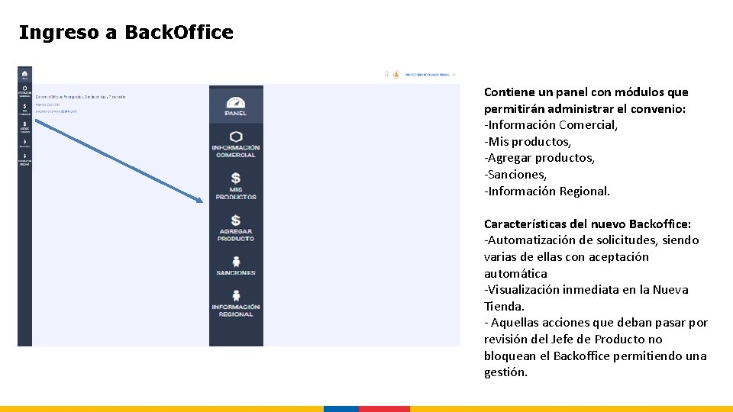
Task: Click the '-Mis productos,' list line
Action: 528,142
